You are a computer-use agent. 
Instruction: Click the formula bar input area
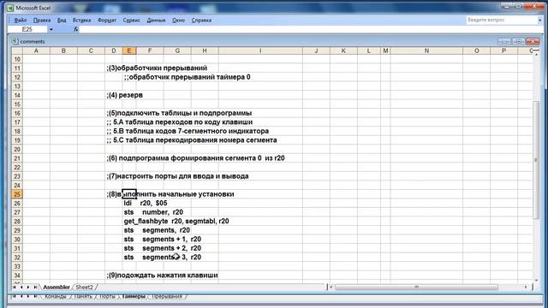click(x=311, y=30)
